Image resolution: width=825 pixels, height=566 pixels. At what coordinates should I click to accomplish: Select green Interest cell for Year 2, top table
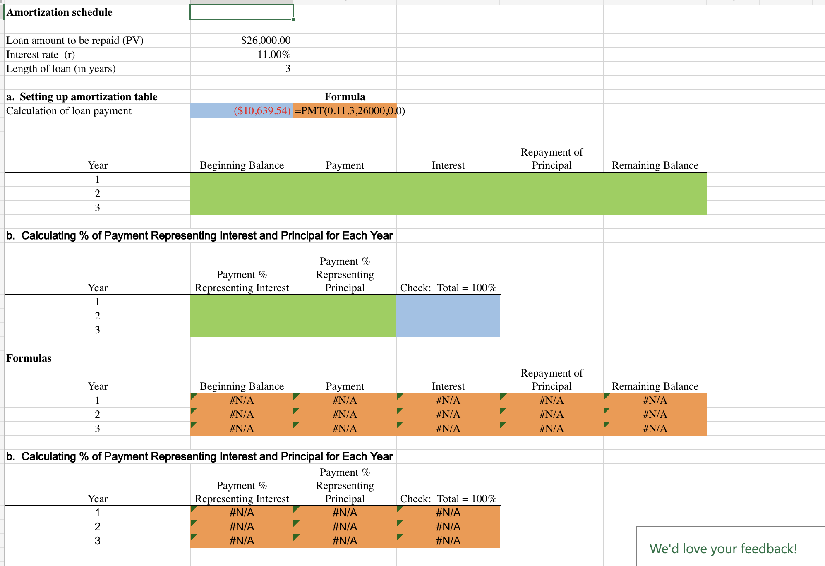(448, 194)
